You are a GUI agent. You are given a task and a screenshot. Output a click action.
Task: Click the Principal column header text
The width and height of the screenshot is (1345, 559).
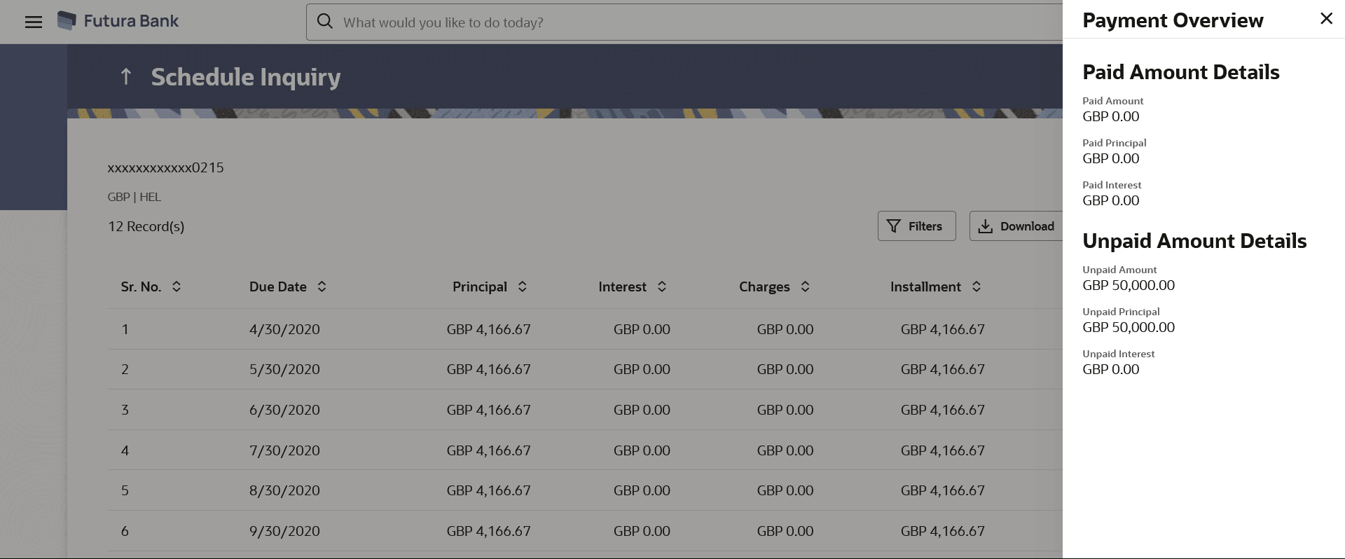tap(480, 287)
